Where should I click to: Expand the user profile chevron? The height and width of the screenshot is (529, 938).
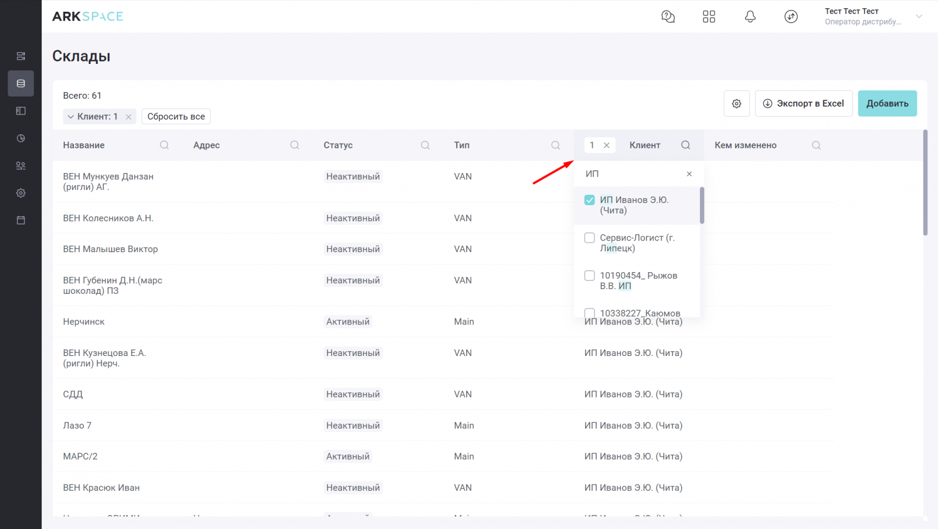(919, 16)
